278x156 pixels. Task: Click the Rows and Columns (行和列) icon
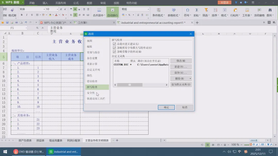point(235,10)
